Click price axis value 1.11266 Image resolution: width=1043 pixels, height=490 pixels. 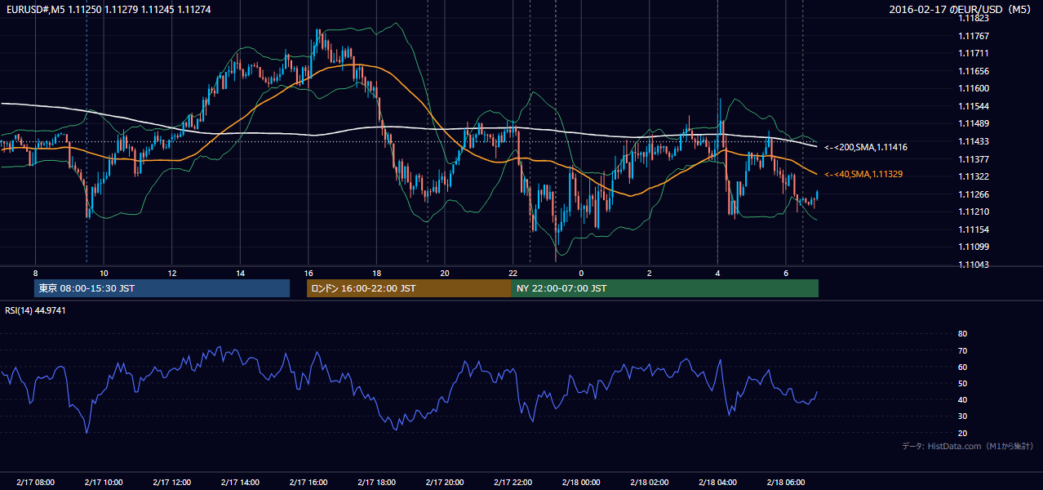974,194
